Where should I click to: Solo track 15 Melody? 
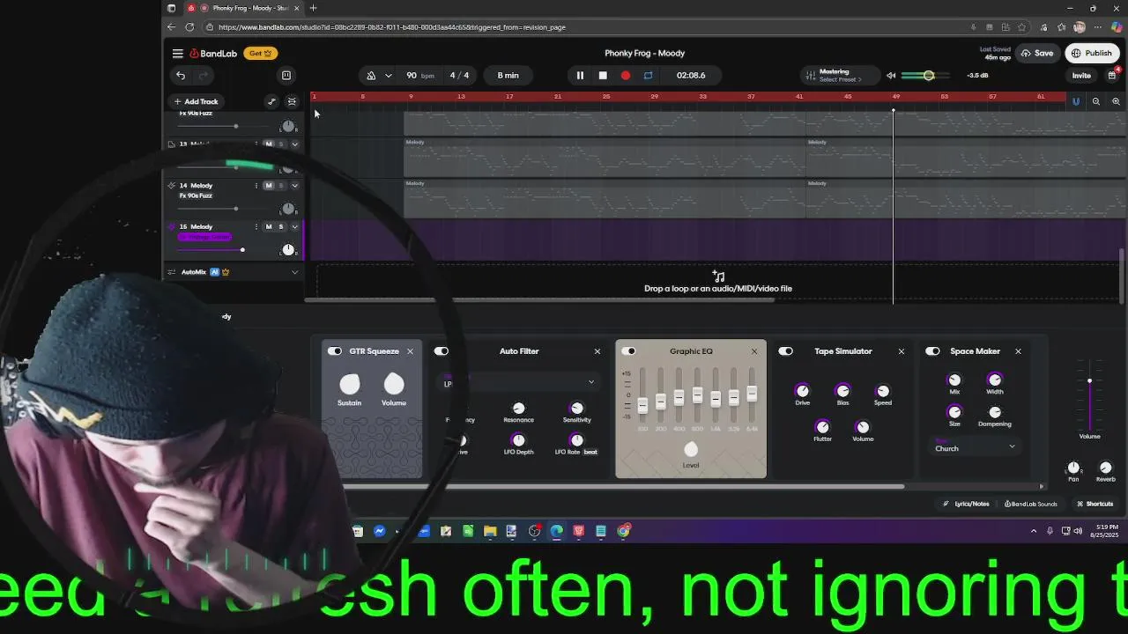pos(281,227)
